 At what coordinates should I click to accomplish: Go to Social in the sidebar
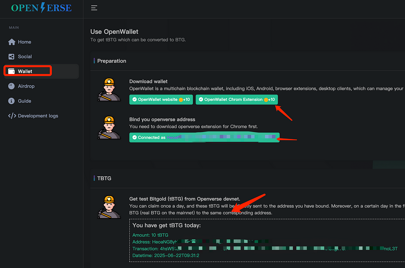point(41,57)
